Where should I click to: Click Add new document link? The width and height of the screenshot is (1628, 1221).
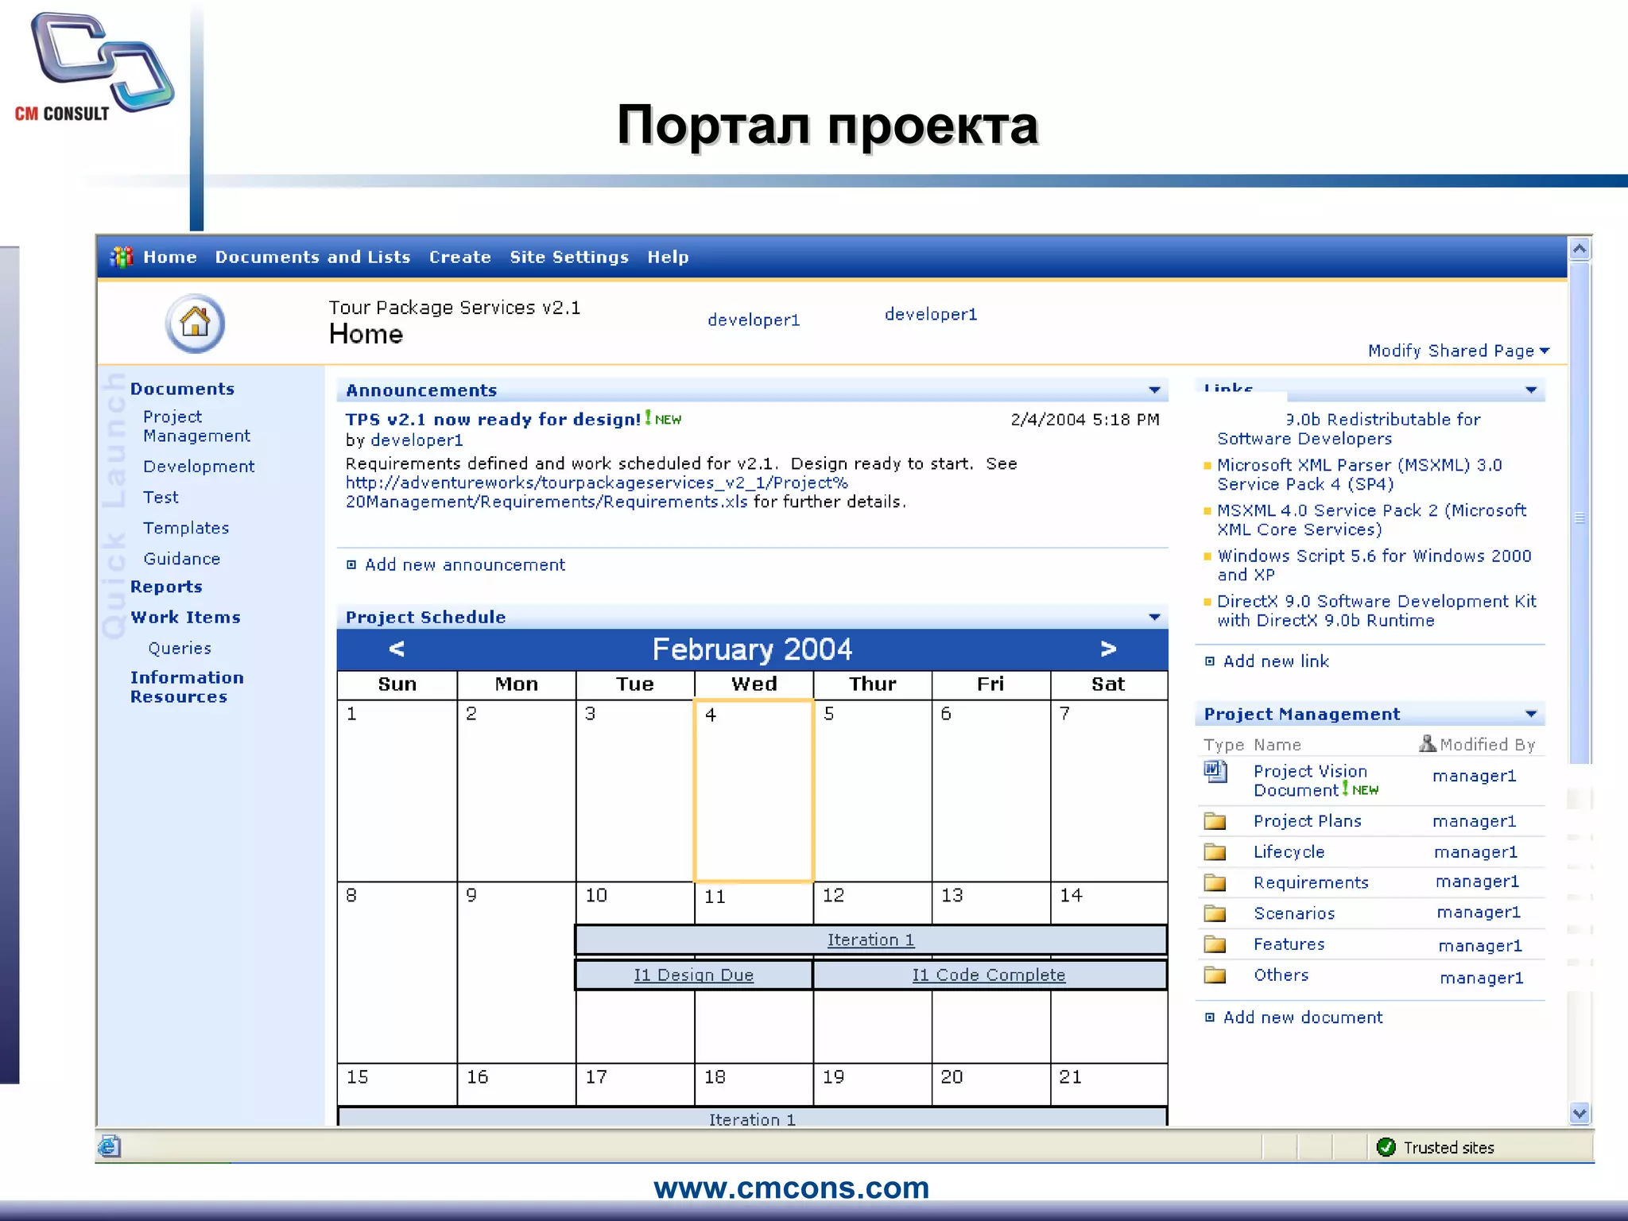1303,1017
